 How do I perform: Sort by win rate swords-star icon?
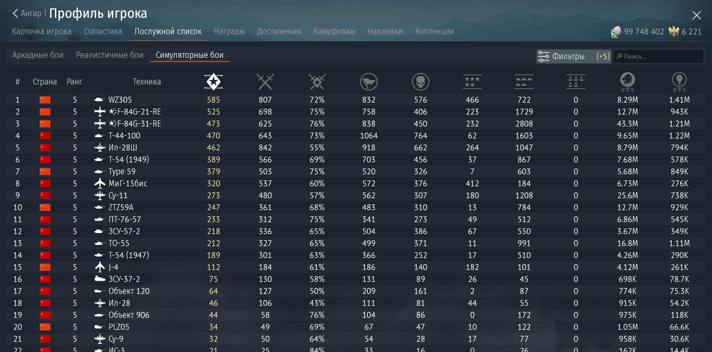pos(317,82)
